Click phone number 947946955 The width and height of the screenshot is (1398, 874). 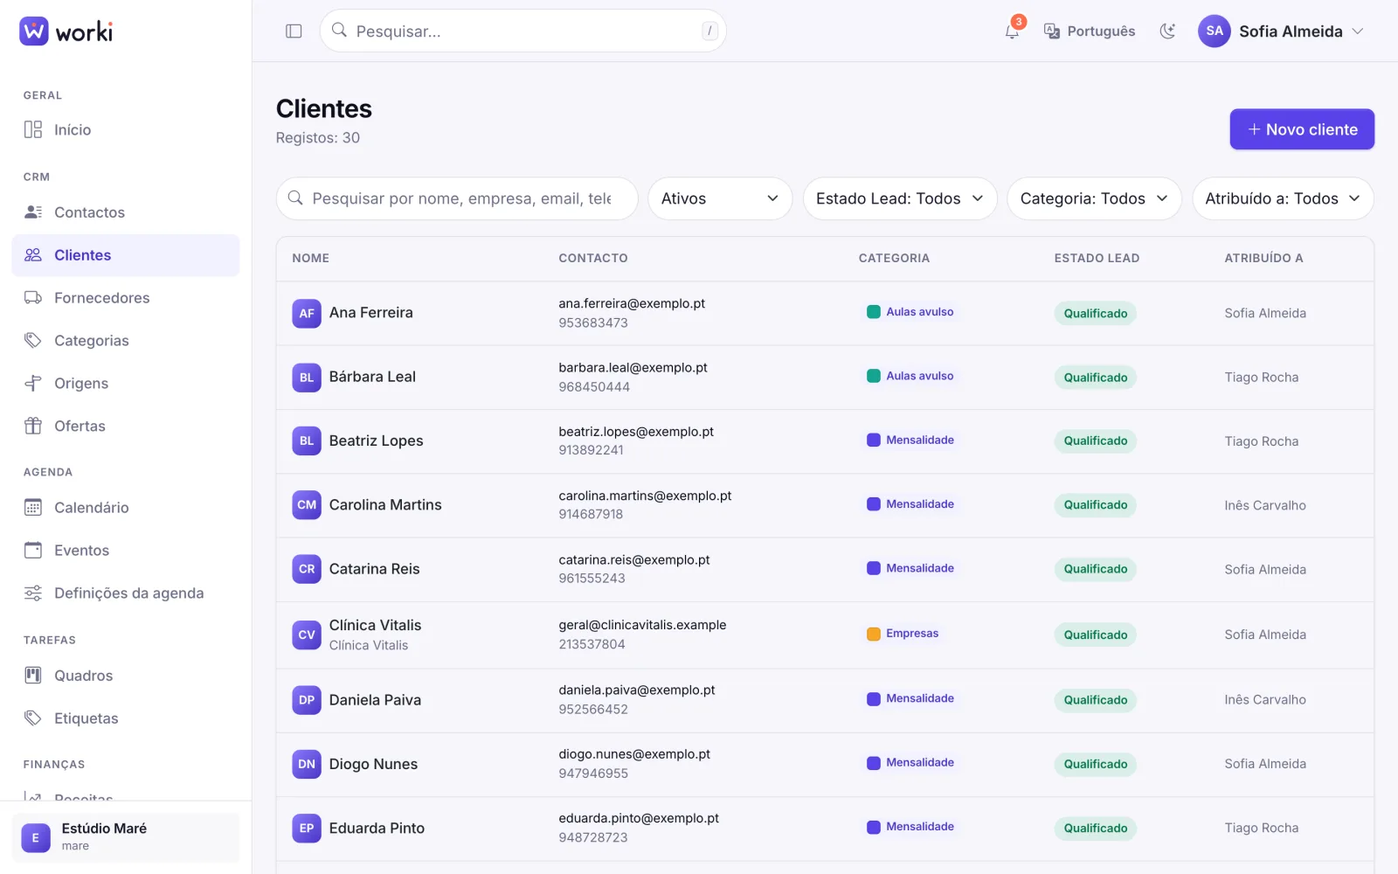tap(593, 773)
